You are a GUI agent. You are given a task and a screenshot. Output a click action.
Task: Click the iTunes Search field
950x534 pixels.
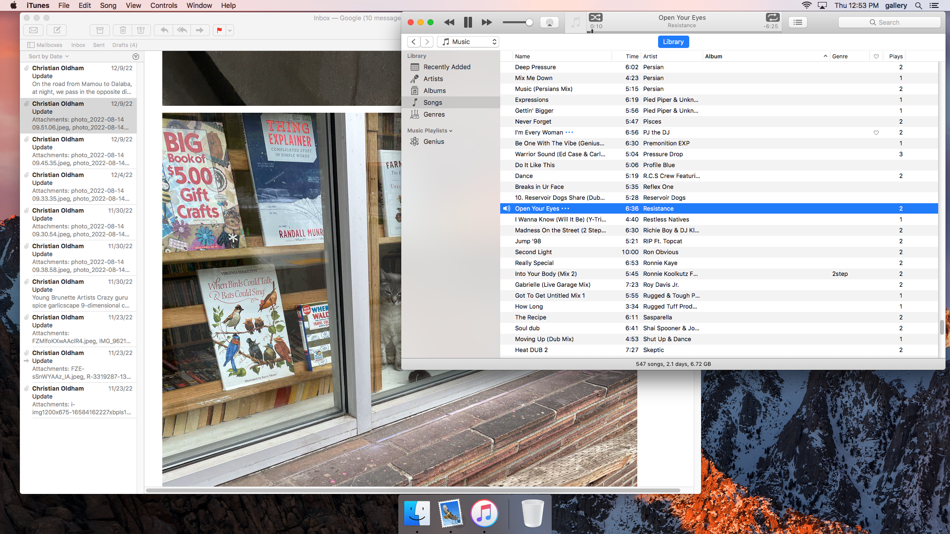tap(889, 22)
